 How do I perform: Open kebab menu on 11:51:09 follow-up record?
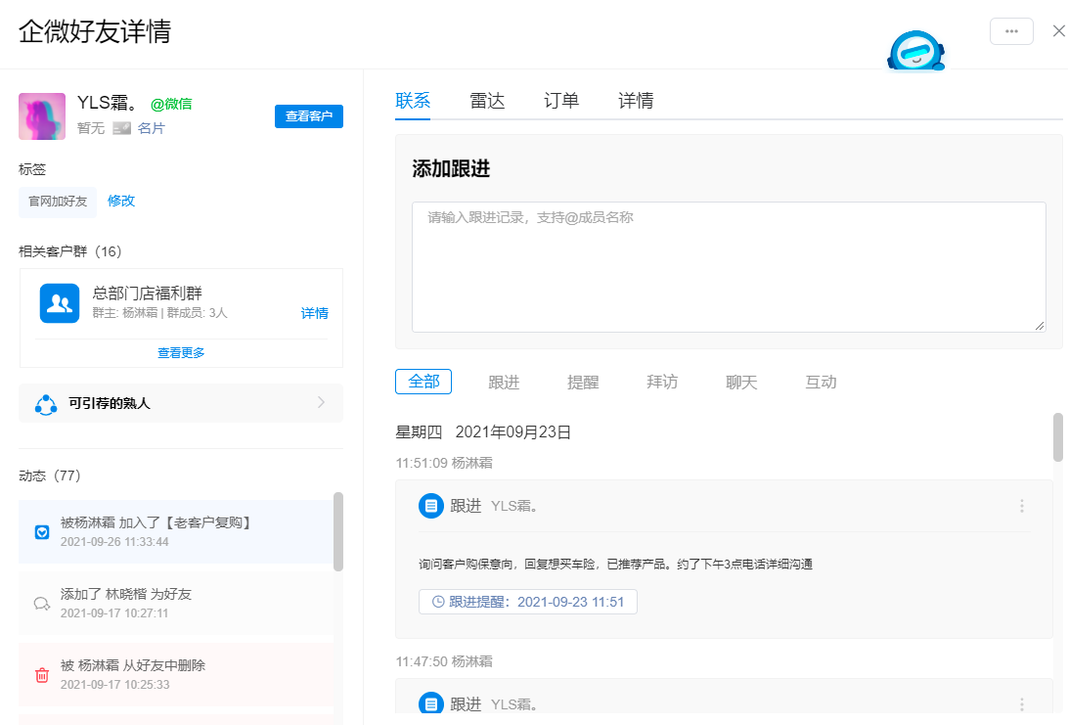tap(1022, 506)
